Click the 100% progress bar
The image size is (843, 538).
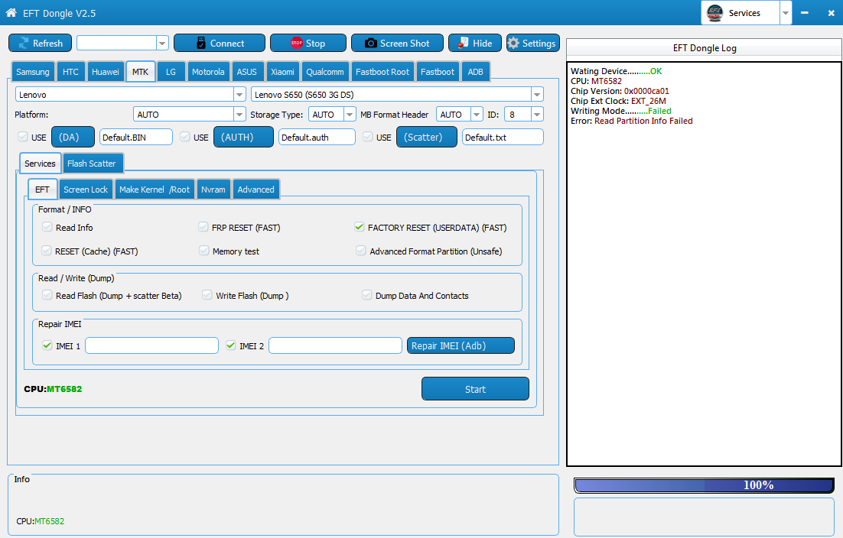coord(705,485)
